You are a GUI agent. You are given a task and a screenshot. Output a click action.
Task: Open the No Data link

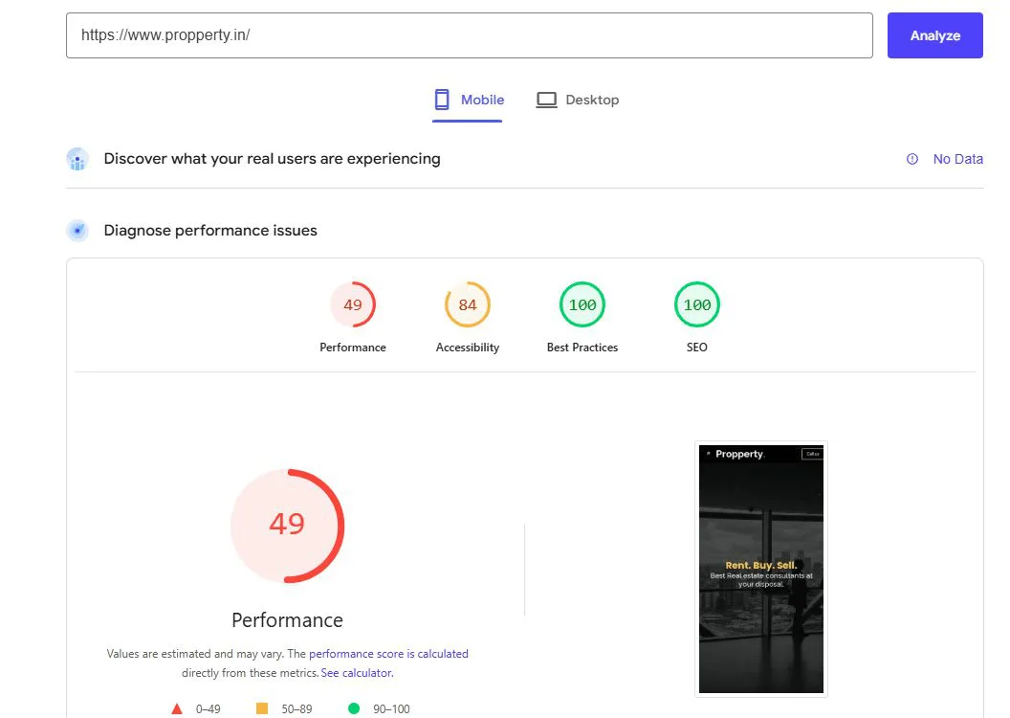[957, 159]
